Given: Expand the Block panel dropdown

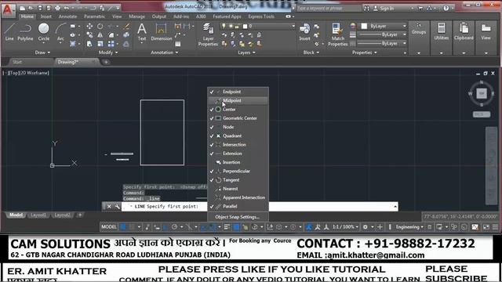Looking at the screenshot, I should click(311, 52).
